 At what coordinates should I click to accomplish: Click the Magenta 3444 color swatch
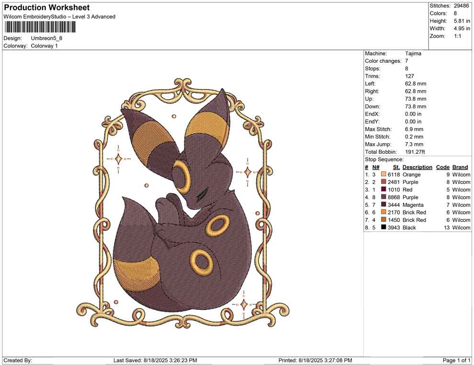(384, 205)
